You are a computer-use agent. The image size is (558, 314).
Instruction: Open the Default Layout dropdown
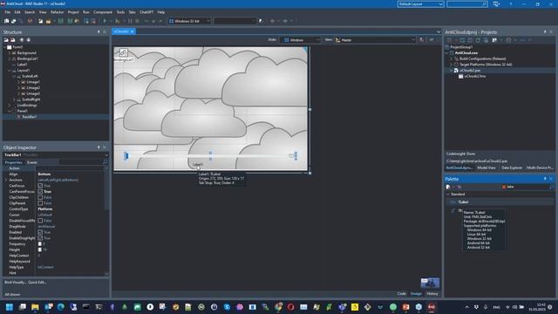(420, 3)
